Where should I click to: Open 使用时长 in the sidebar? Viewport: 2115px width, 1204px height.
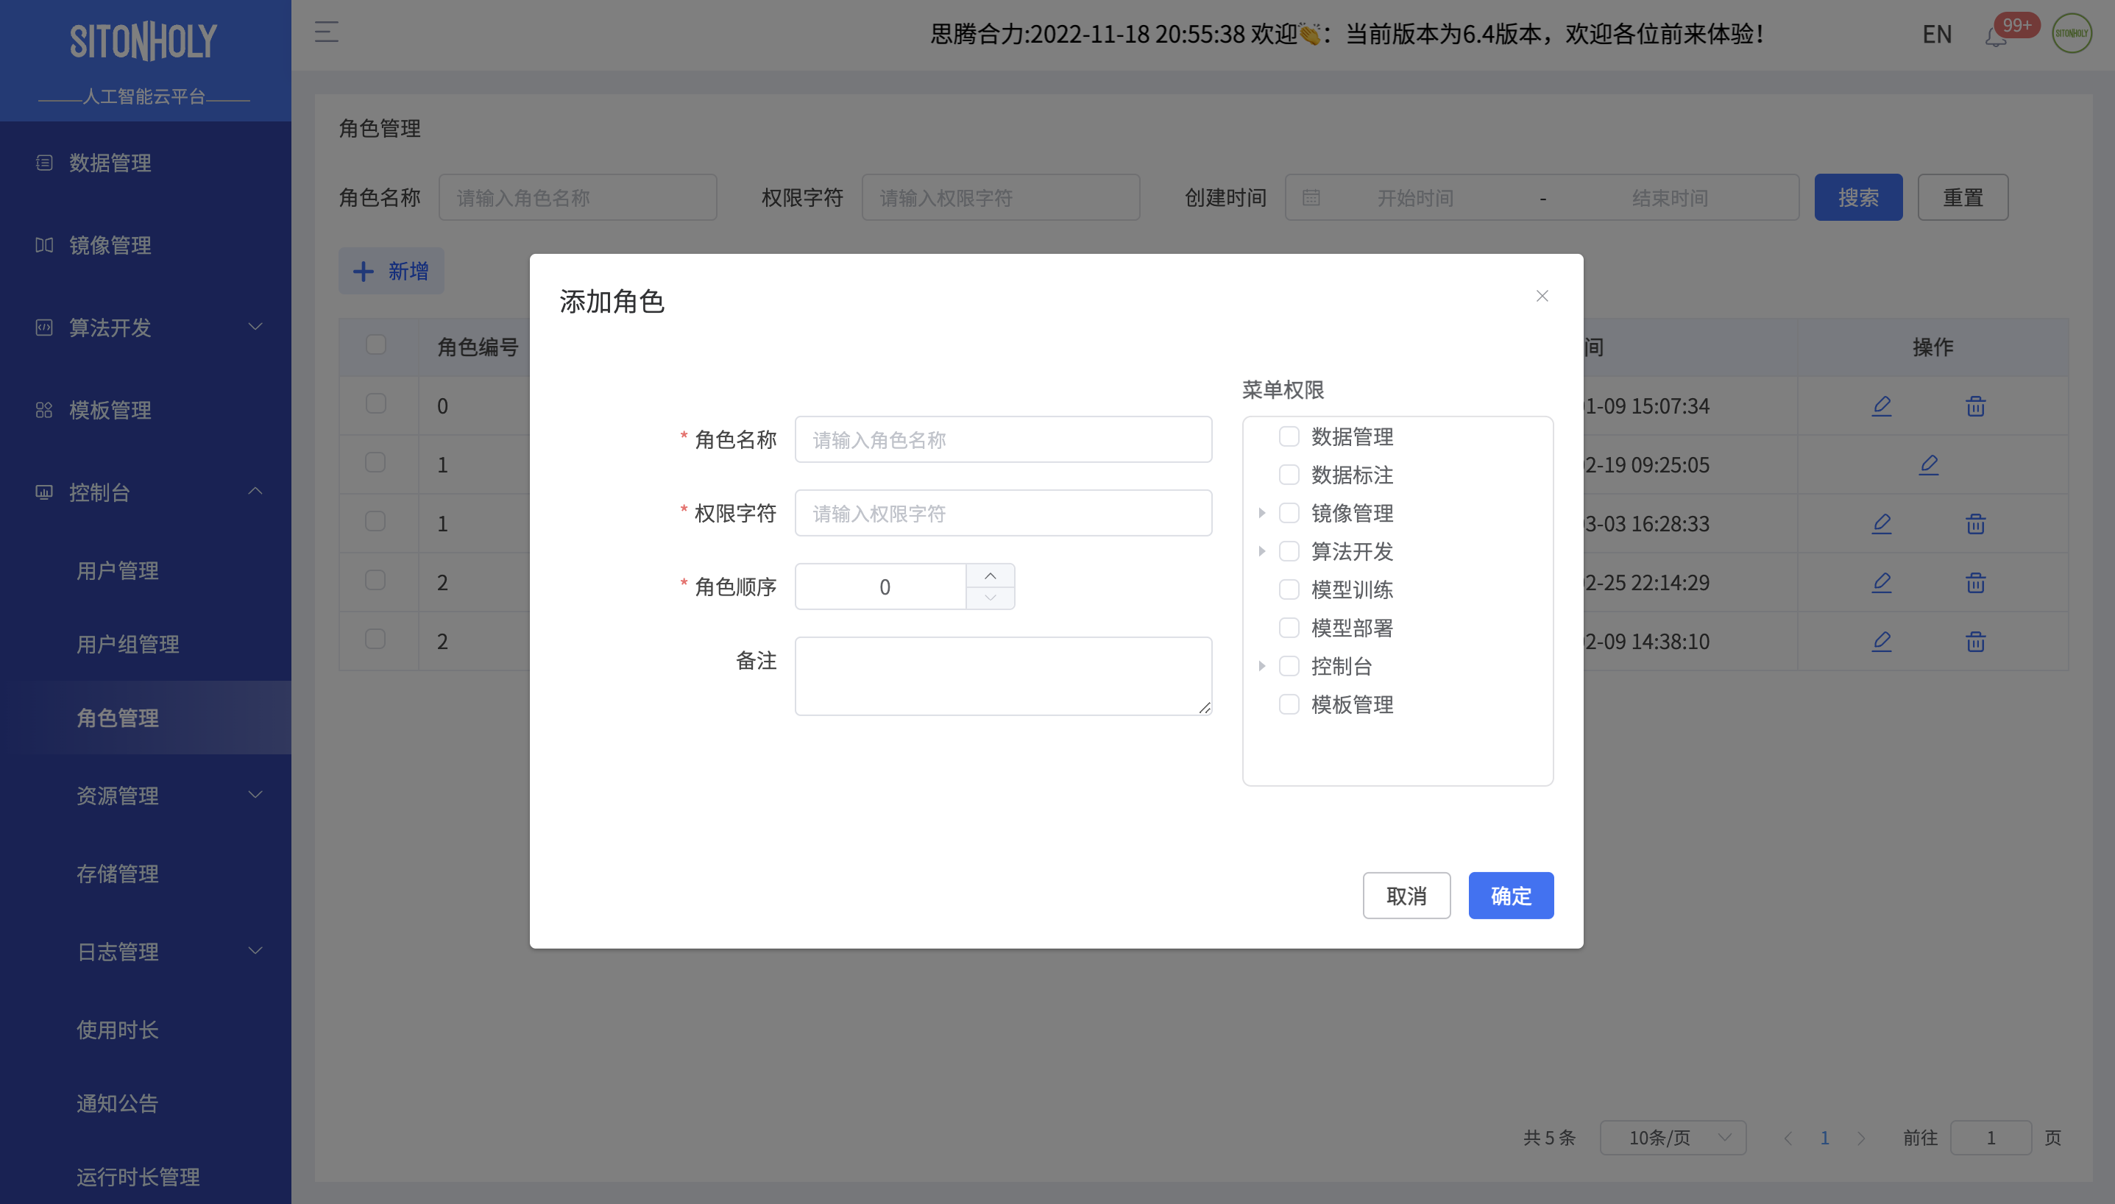(x=118, y=1030)
